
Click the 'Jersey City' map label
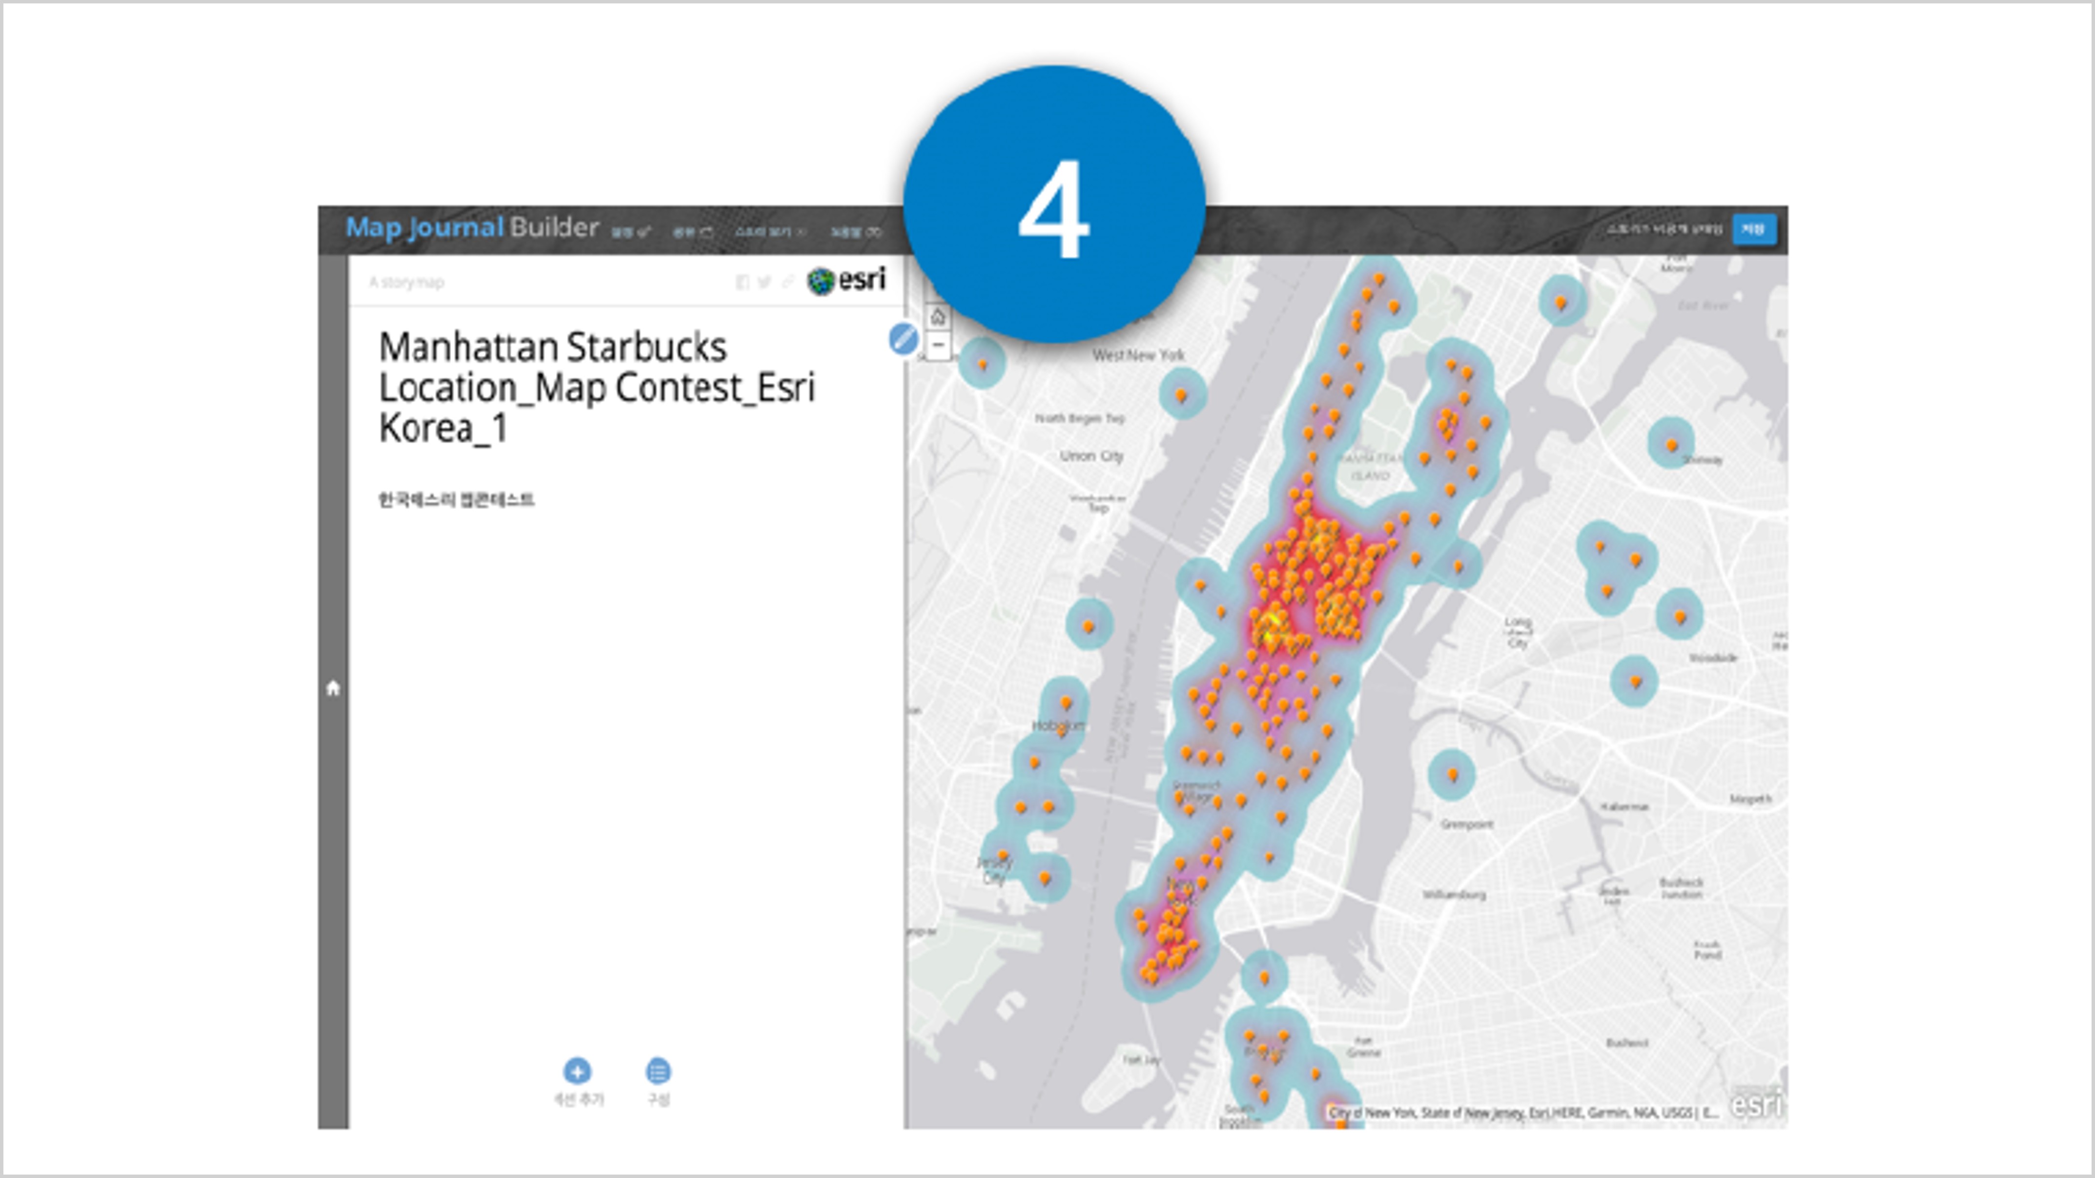[x=994, y=870]
